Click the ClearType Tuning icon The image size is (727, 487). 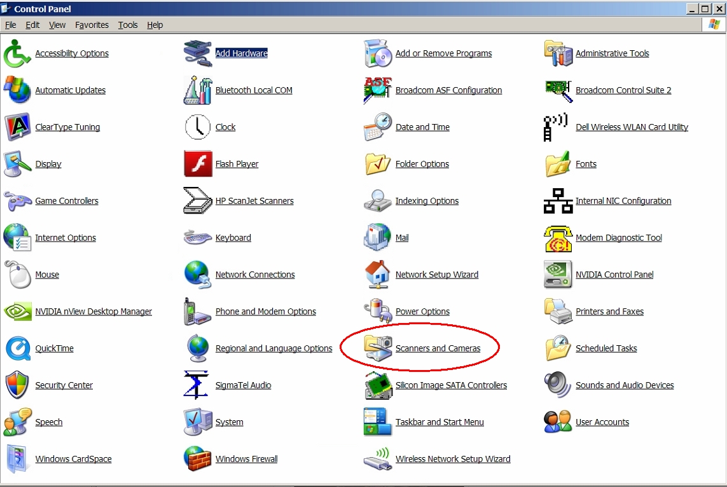pos(17,127)
